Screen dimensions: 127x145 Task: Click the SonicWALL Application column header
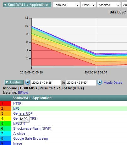click(32, 98)
